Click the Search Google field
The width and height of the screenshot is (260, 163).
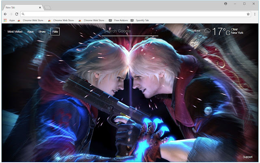click(x=130, y=31)
